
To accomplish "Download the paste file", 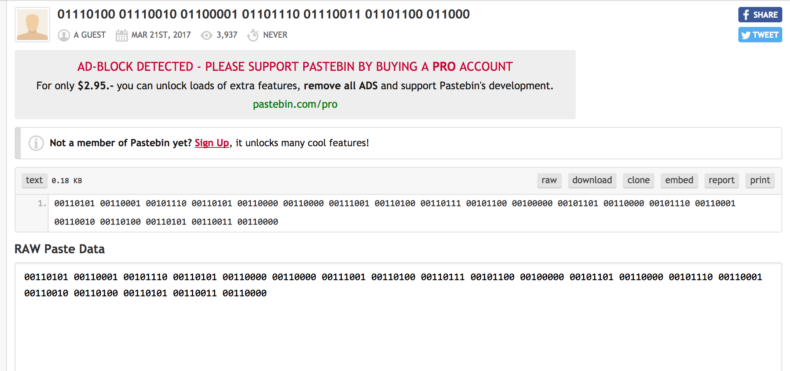I will tap(592, 180).
